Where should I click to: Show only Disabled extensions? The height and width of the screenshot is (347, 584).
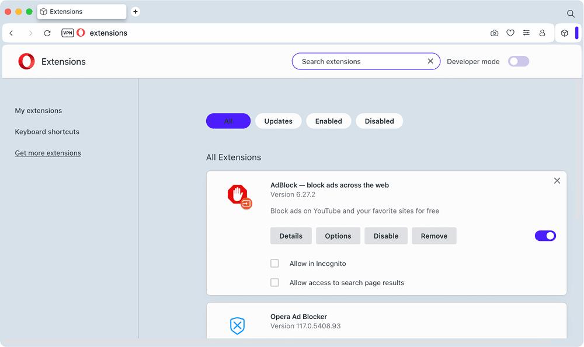tap(379, 121)
